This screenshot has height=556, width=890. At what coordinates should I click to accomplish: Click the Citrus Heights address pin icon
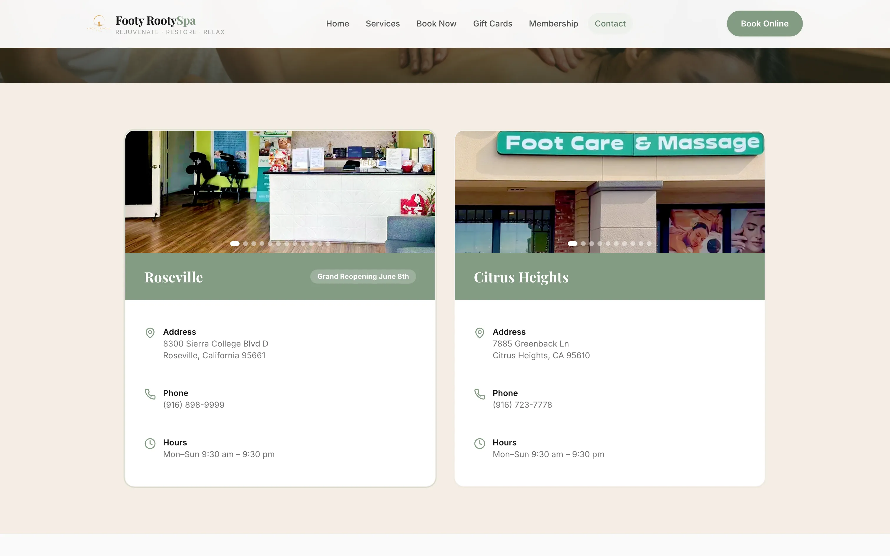tap(479, 333)
